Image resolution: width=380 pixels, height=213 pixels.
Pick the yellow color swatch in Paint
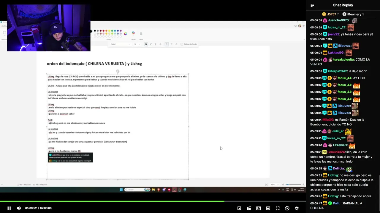[x=109, y=31]
